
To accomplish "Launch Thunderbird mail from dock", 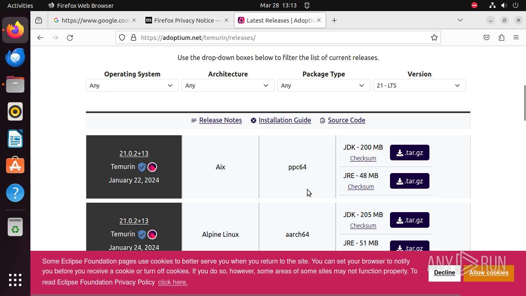I will [15, 57].
